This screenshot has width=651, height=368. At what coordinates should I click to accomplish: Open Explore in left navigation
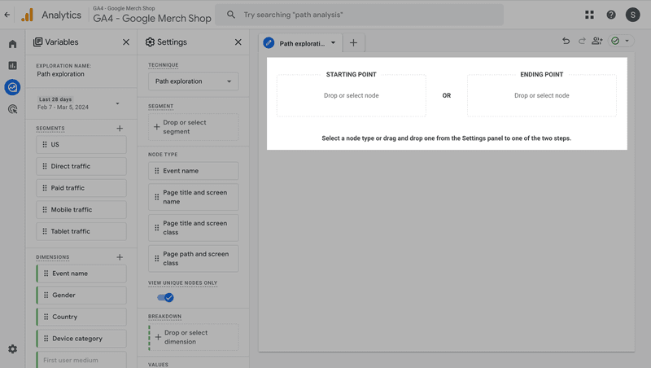coord(12,87)
